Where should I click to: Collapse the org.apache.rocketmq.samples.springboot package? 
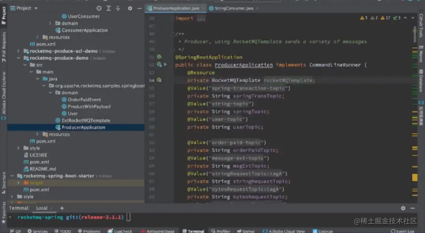click(44, 86)
